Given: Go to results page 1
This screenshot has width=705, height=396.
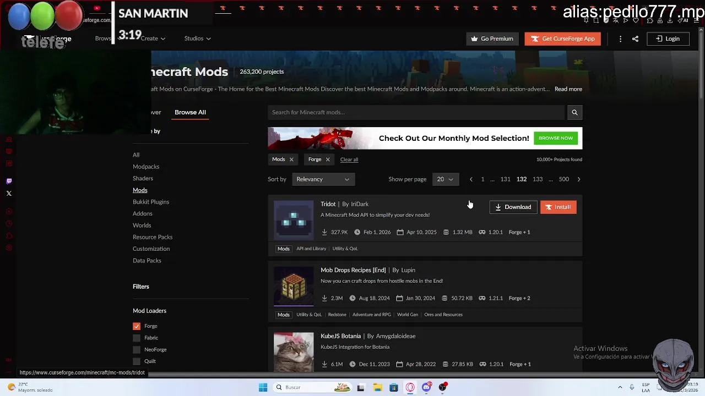Looking at the screenshot, I should [x=482, y=179].
